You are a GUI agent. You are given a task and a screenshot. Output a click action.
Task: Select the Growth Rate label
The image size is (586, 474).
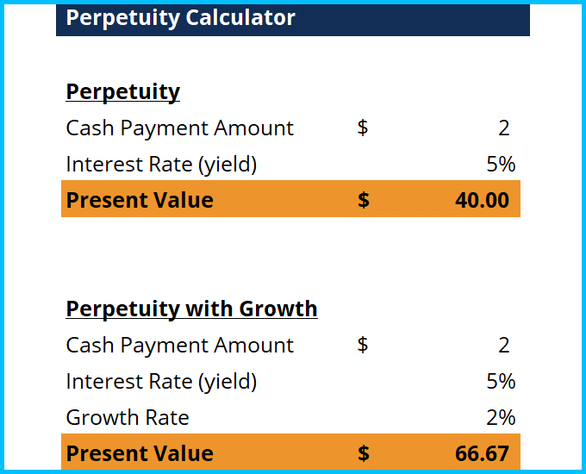click(x=128, y=418)
